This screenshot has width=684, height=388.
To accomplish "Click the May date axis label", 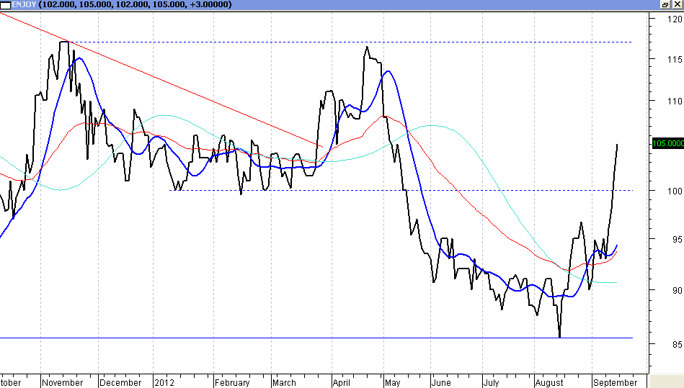I will 393,382.
